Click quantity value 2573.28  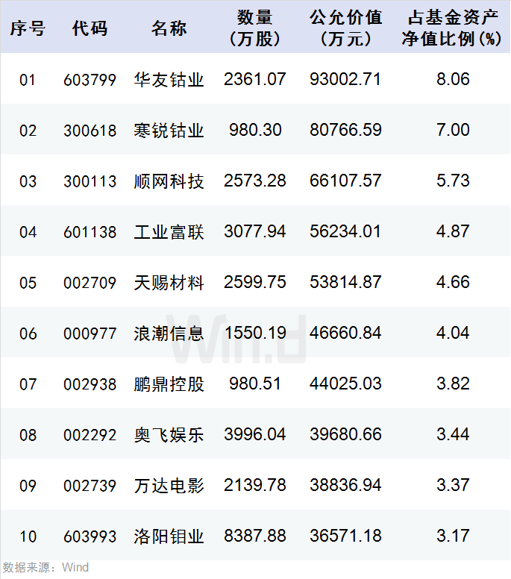point(255,181)
